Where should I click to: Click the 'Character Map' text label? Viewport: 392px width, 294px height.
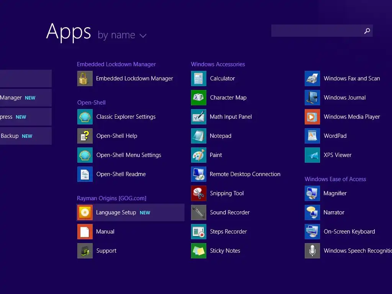pyautogui.click(x=228, y=98)
